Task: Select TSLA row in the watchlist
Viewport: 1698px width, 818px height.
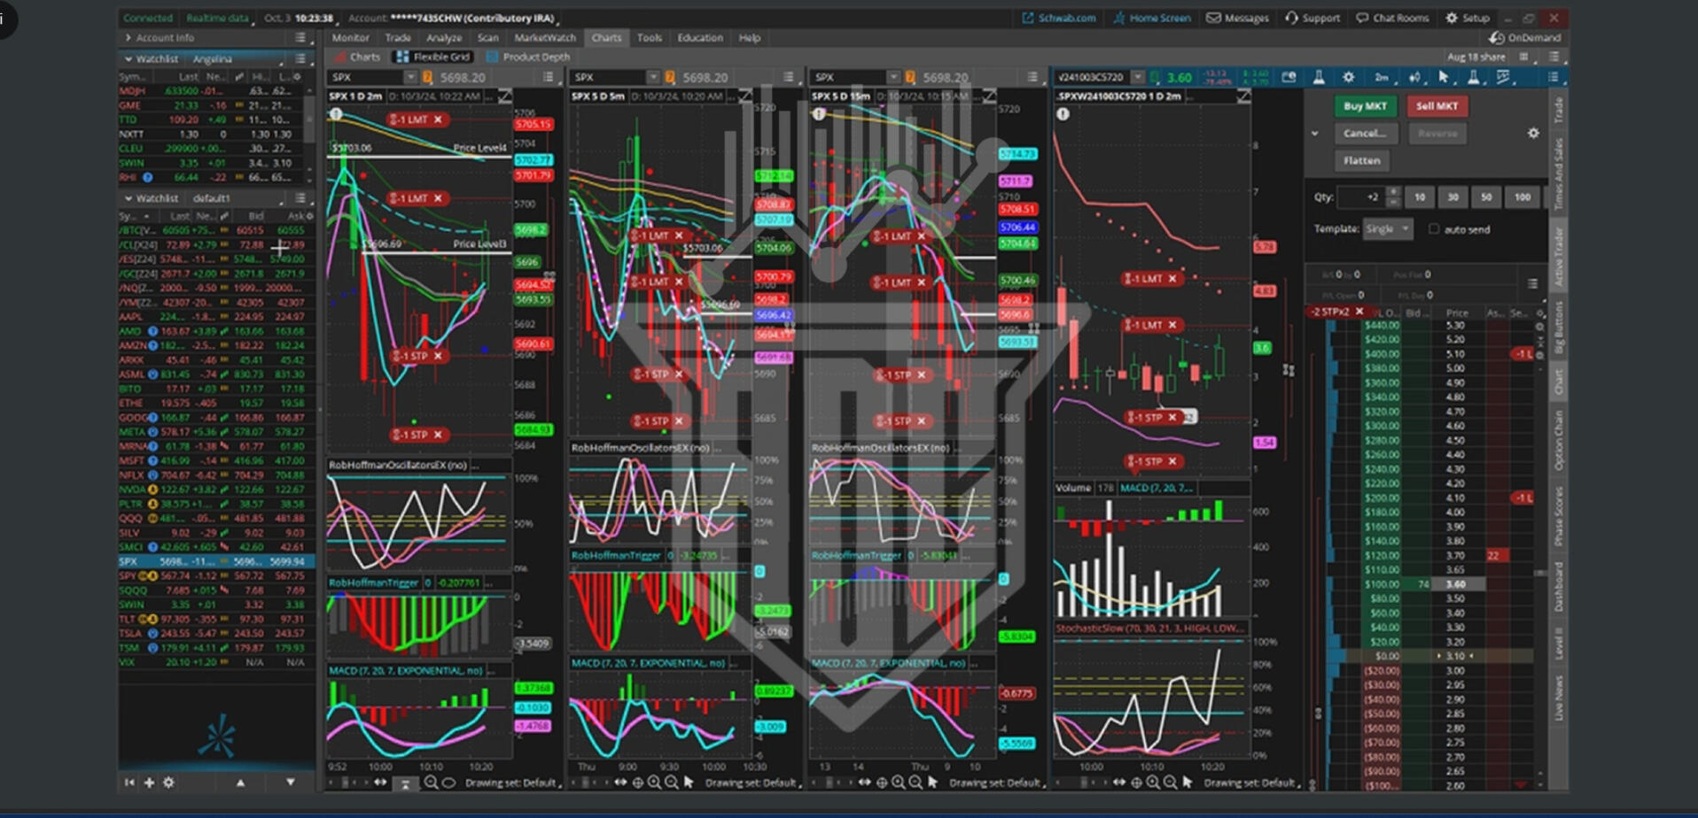Action: click(216, 633)
